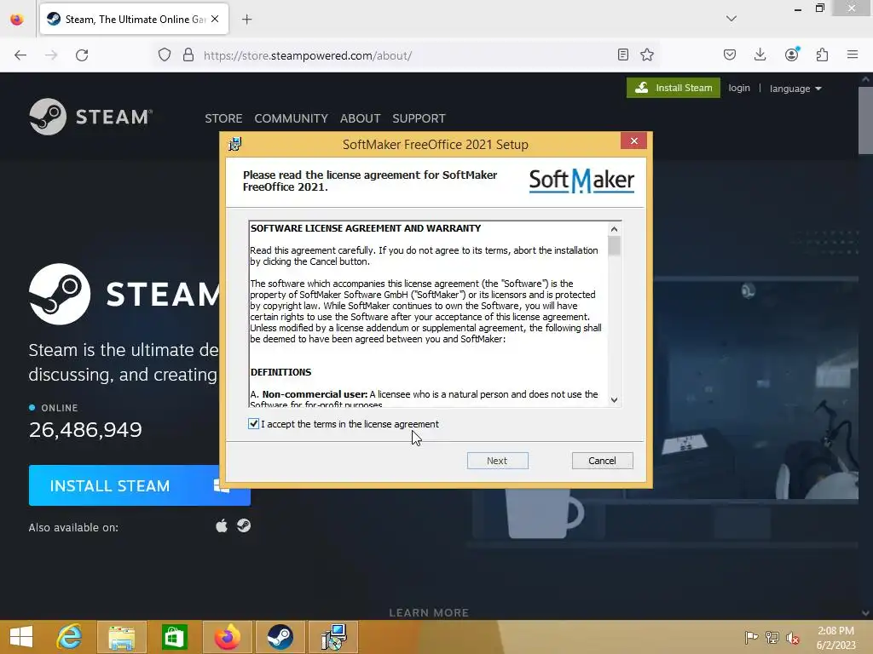Expand the Steam language dropdown

pyautogui.click(x=795, y=89)
